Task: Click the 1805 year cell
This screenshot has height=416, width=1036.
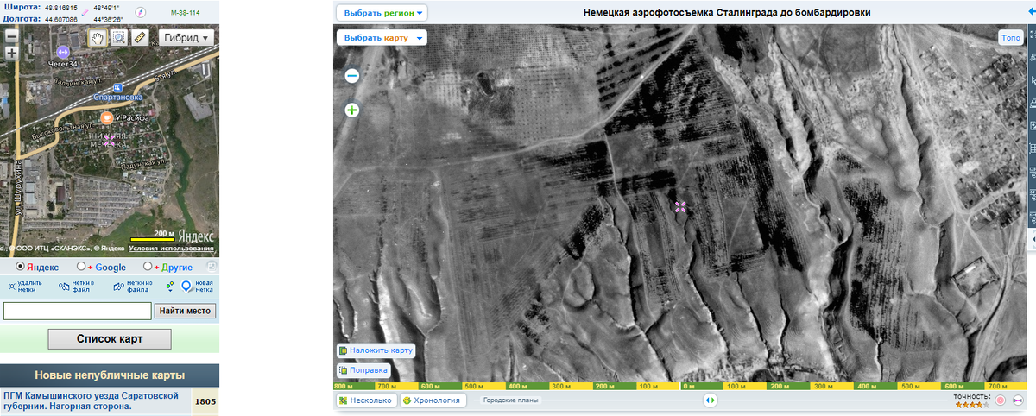Action: pyautogui.click(x=205, y=401)
